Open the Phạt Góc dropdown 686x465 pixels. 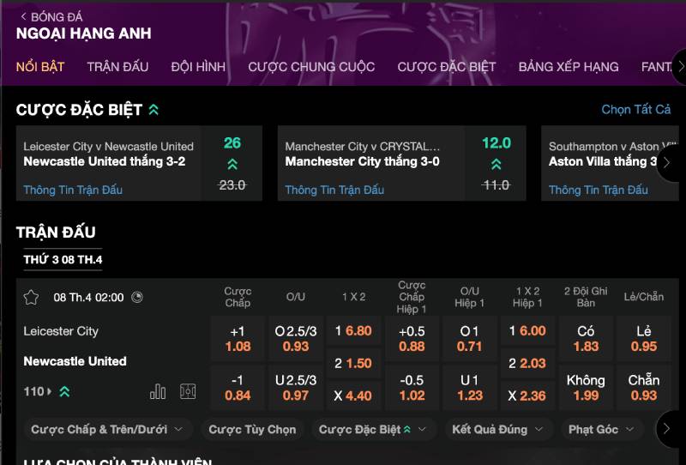601,429
